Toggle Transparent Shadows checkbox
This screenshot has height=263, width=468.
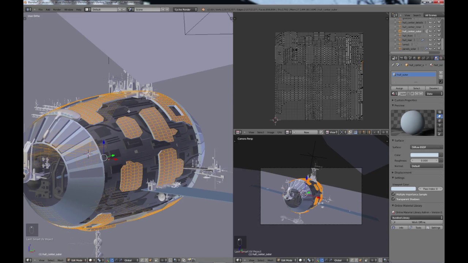click(393, 199)
